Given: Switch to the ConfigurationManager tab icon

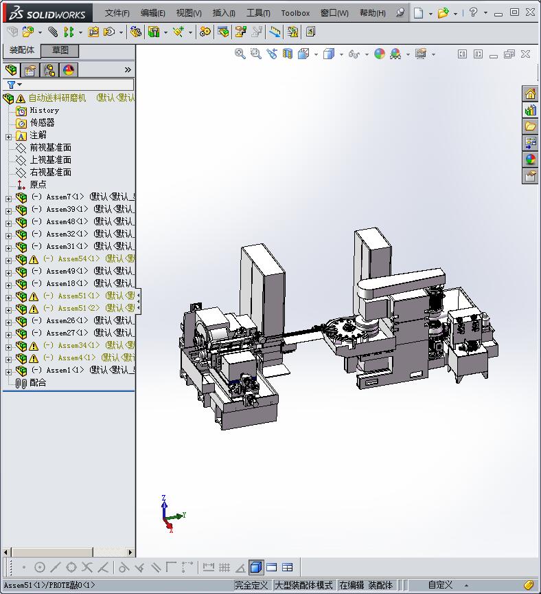Looking at the screenshot, I should coord(49,70).
